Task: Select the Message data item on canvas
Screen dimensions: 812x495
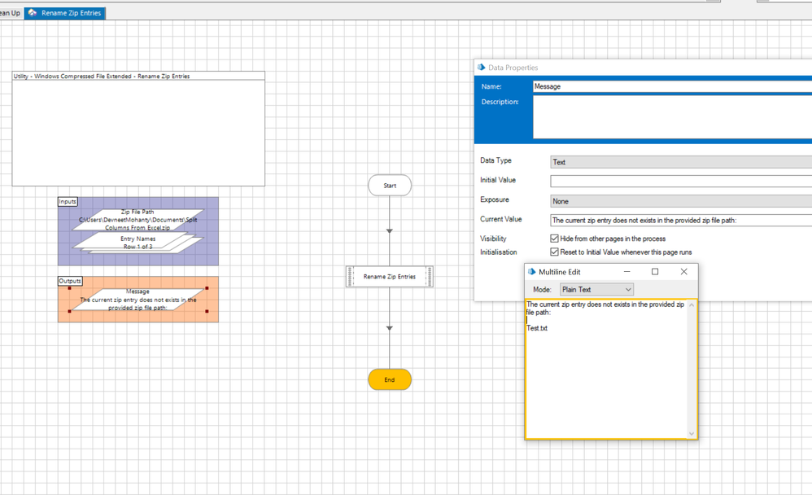Action: (x=138, y=300)
